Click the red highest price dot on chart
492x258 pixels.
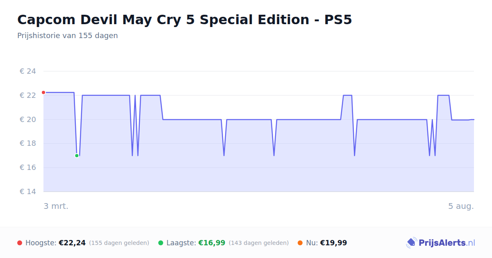pos(43,93)
